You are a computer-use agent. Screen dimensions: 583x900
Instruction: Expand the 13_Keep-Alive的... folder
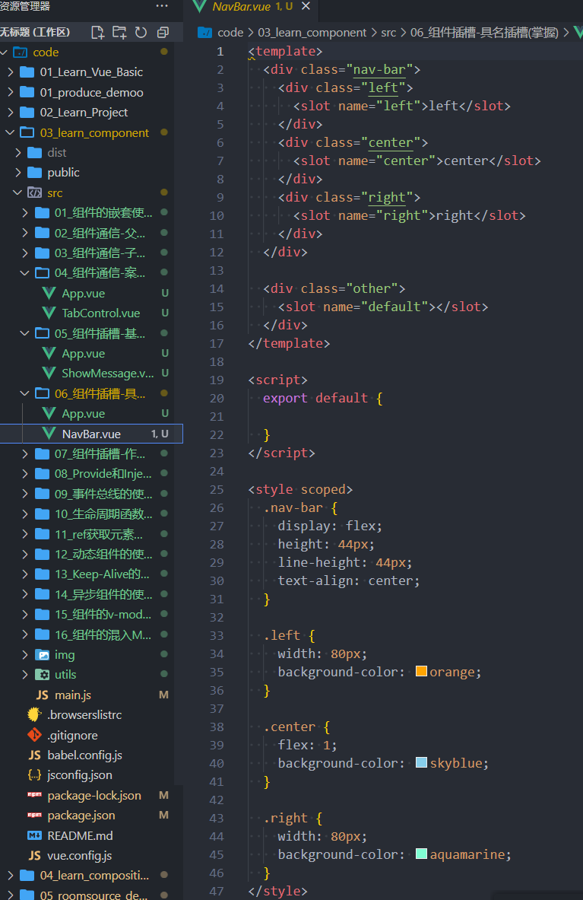click(24, 574)
